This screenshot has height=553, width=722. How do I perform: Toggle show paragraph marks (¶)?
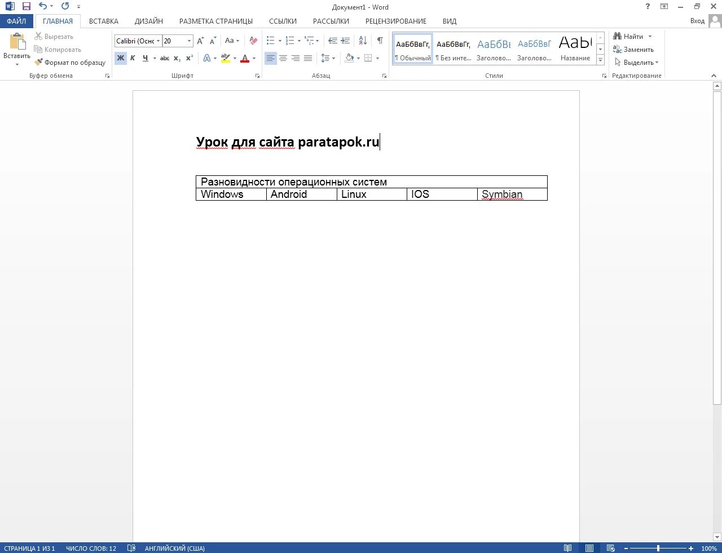380,41
